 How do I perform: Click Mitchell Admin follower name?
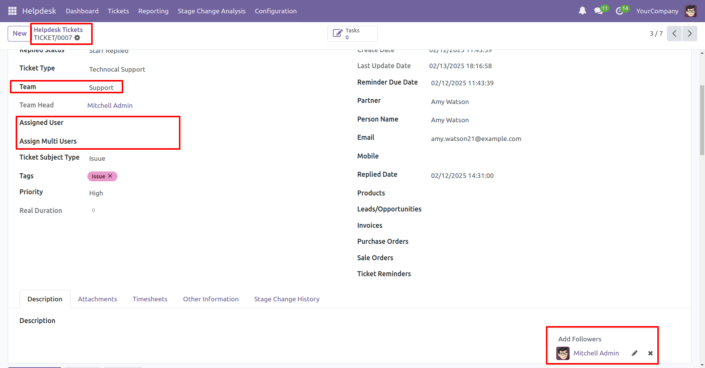pyautogui.click(x=596, y=353)
